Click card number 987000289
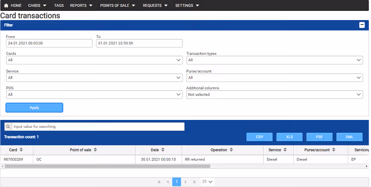Screen dimensions: 371x187 [x=13, y=159]
